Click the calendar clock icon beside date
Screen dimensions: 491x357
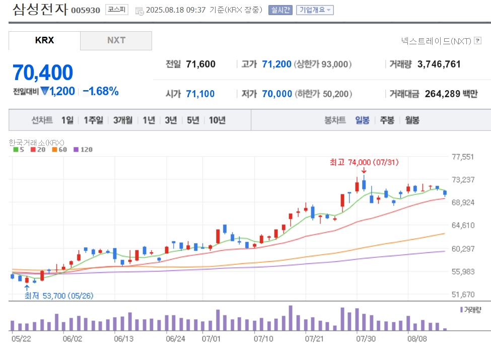coord(139,11)
